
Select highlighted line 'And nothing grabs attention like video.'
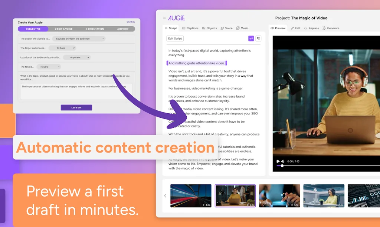pyautogui.click(x=197, y=63)
